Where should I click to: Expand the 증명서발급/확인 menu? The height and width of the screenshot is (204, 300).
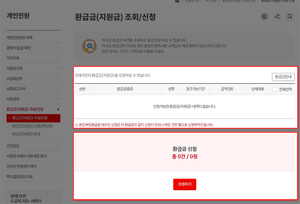pyautogui.click(x=33, y=48)
